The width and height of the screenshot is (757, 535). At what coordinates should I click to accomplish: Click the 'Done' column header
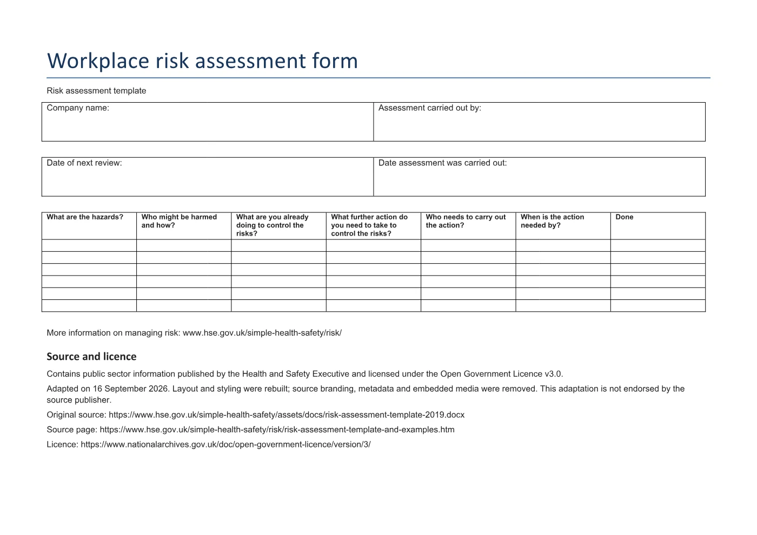click(658, 225)
